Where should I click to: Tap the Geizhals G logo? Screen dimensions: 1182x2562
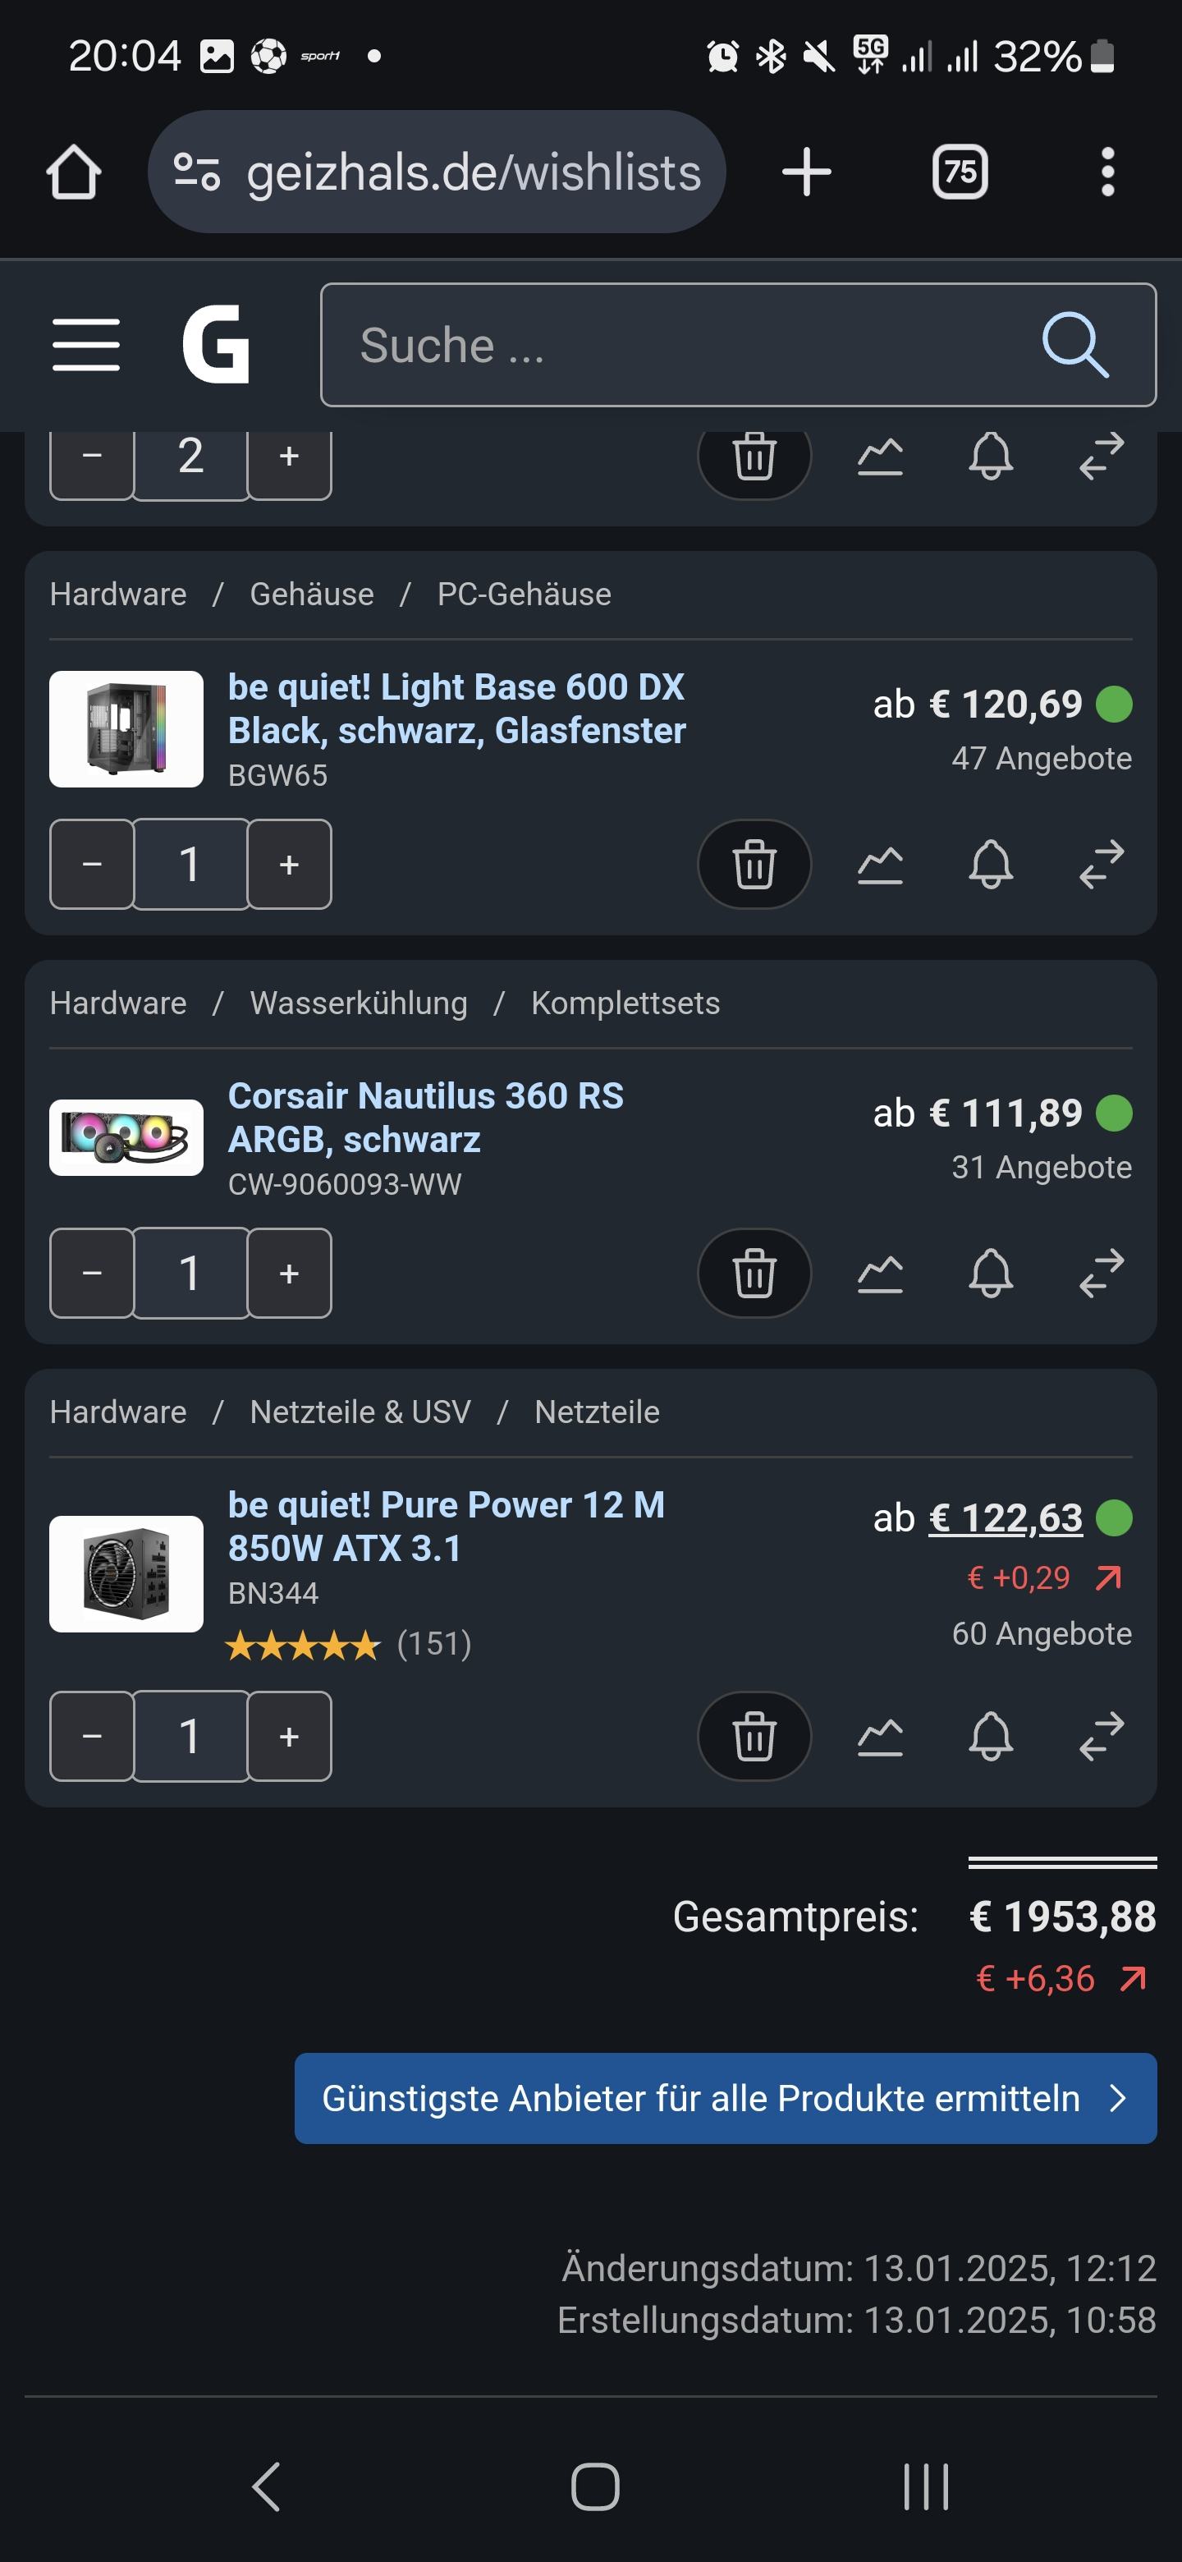(x=216, y=344)
